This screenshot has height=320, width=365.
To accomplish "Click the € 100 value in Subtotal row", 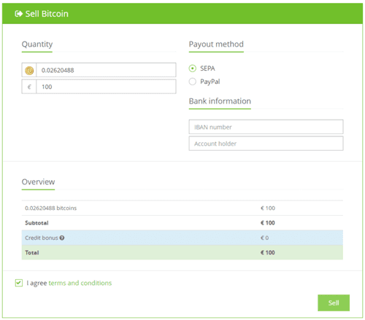I will (x=268, y=223).
